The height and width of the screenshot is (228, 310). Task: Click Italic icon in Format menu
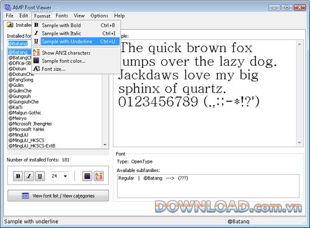point(37,33)
